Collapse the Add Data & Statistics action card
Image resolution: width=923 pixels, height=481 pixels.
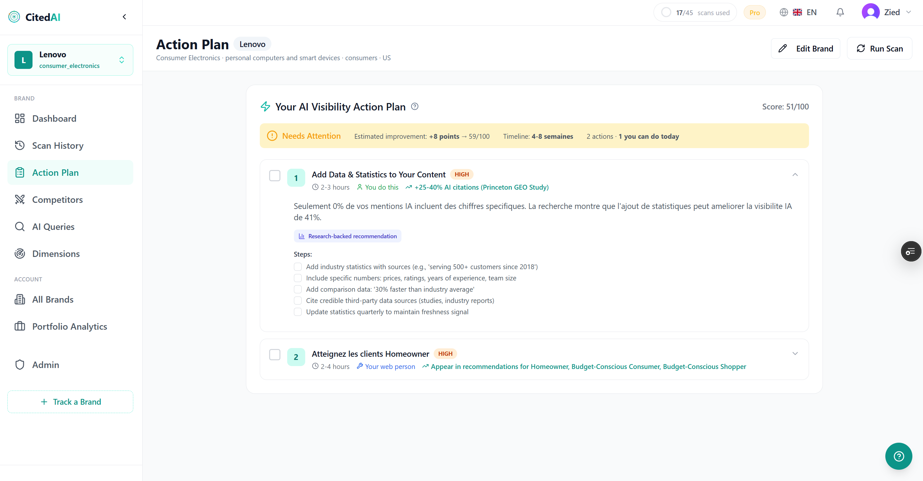coord(795,174)
